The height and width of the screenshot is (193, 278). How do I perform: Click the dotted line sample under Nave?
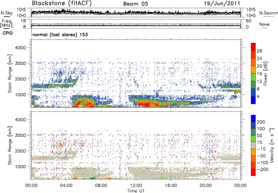(x=264, y=28)
